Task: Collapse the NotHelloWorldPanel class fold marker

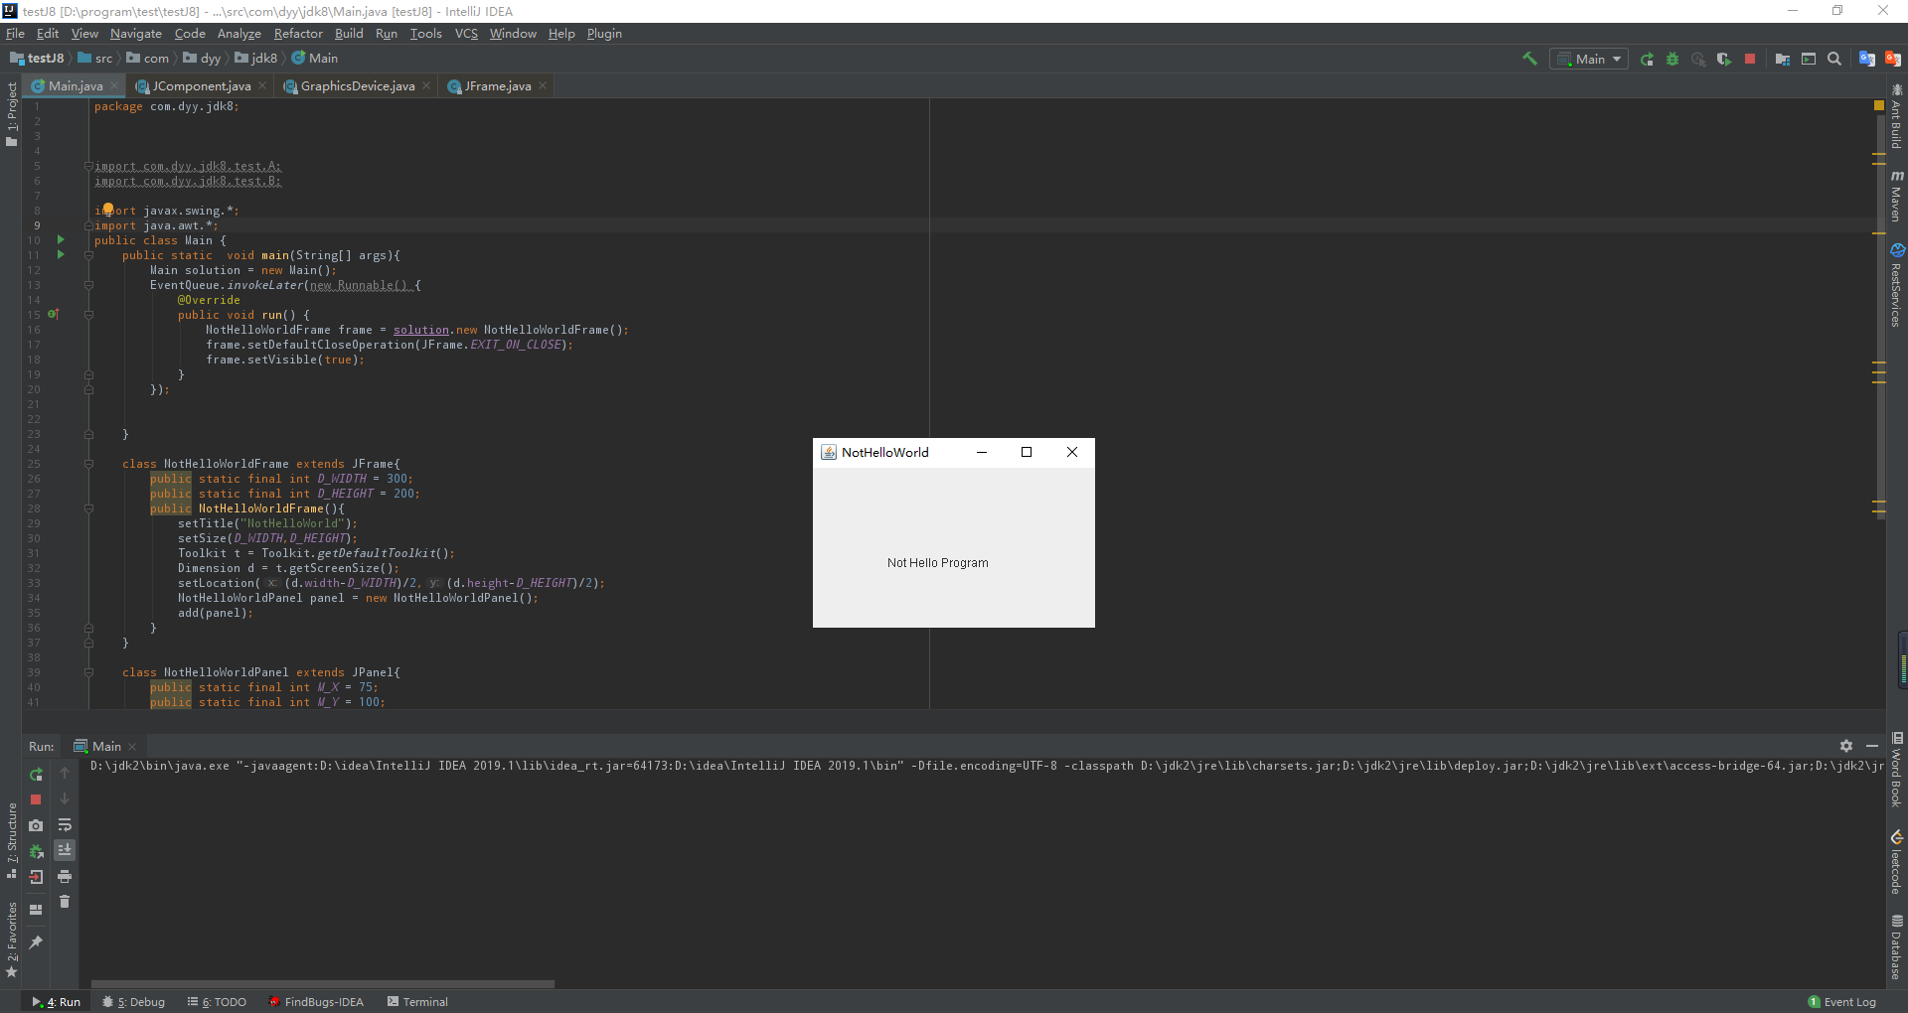Action: (x=88, y=672)
